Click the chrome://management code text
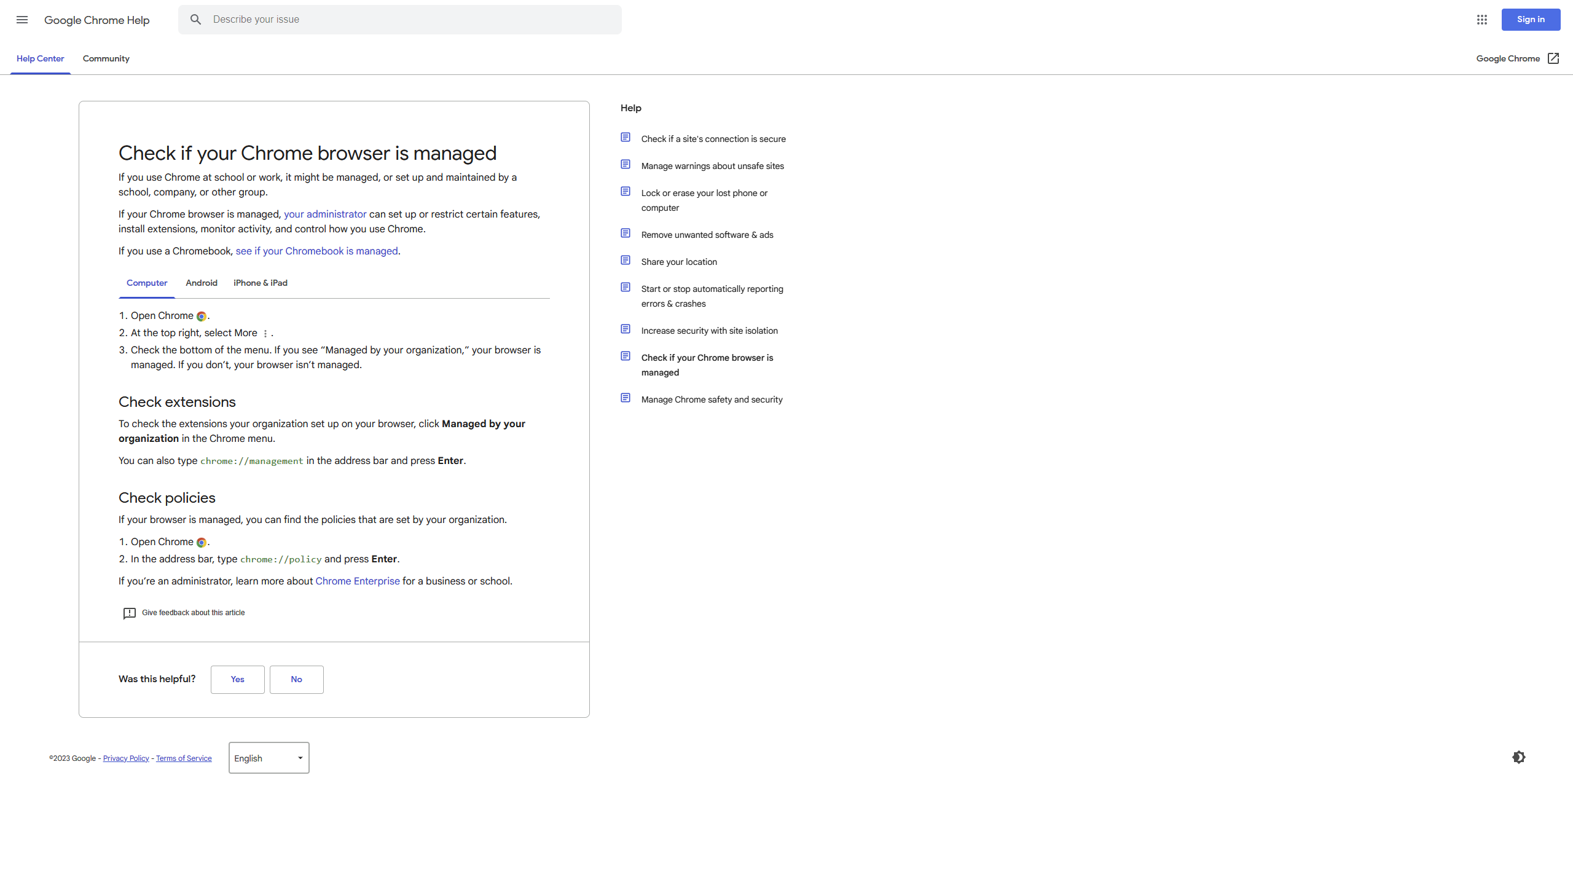1573x885 pixels. (x=252, y=461)
